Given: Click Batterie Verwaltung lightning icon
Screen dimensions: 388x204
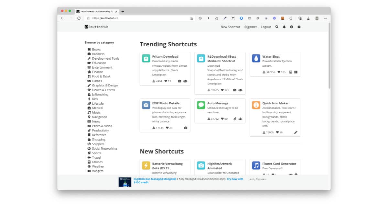Looking at the screenshot, I should click(x=146, y=165).
